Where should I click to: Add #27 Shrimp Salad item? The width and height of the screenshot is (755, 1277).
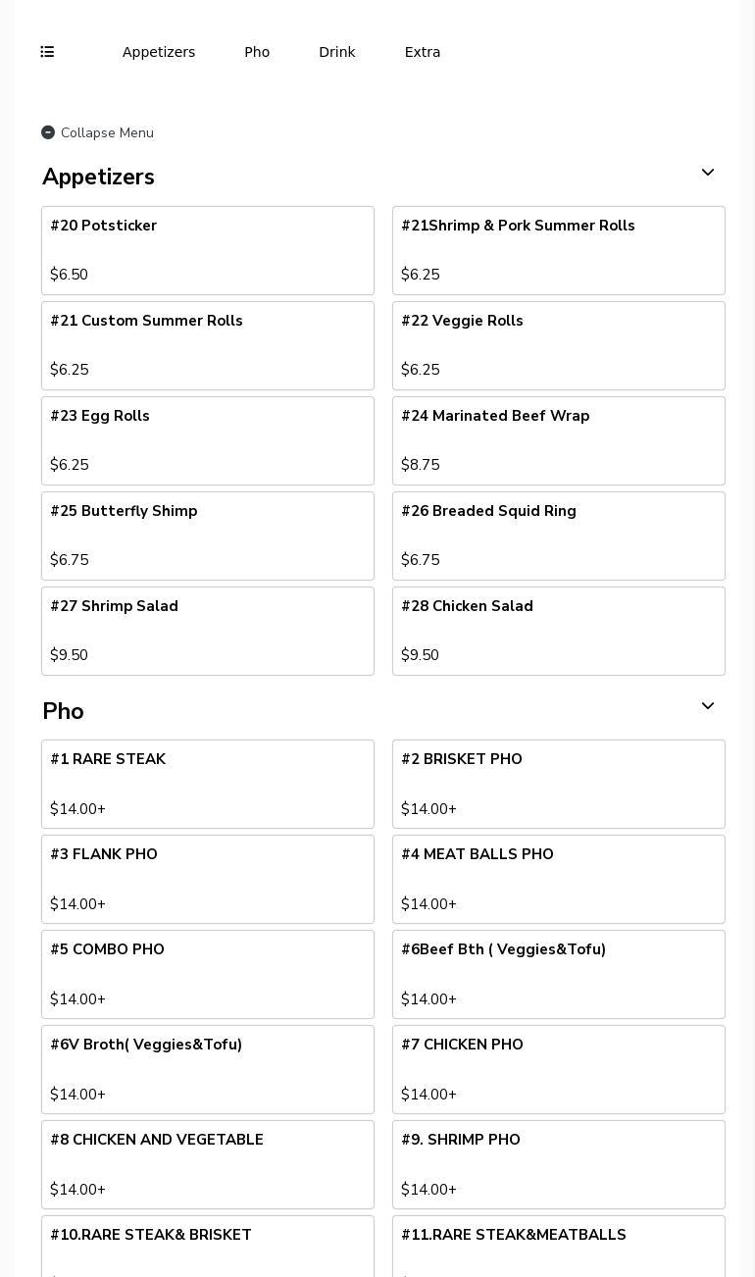(x=208, y=631)
